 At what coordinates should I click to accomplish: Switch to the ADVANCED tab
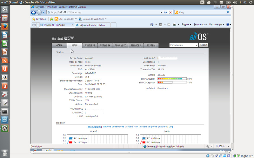click(120, 46)
